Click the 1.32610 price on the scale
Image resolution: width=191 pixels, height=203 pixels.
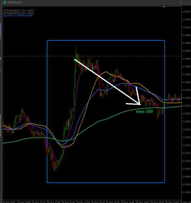(186, 27)
